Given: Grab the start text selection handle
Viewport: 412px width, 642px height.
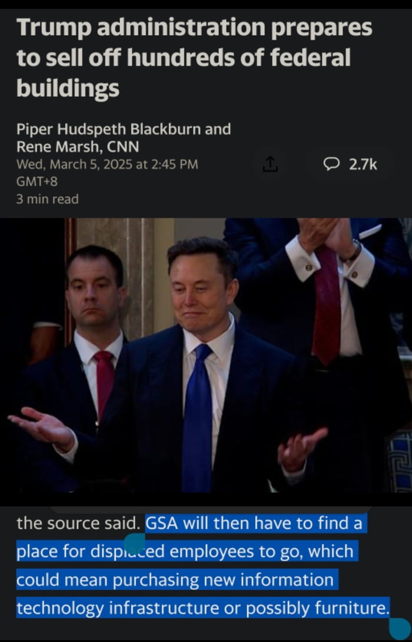Looking at the screenshot, I should 134,544.
